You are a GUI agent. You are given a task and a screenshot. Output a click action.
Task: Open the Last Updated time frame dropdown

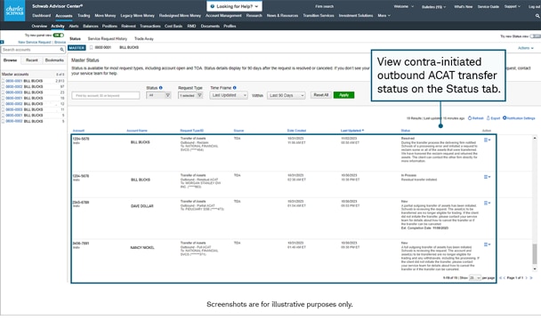pyautogui.click(x=229, y=95)
